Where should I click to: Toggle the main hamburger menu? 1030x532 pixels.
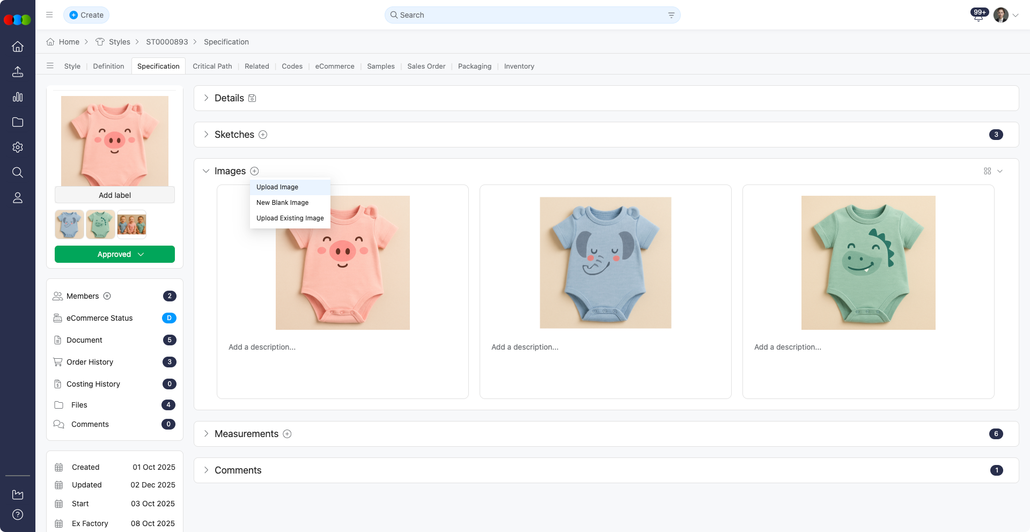[x=49, y=15]
